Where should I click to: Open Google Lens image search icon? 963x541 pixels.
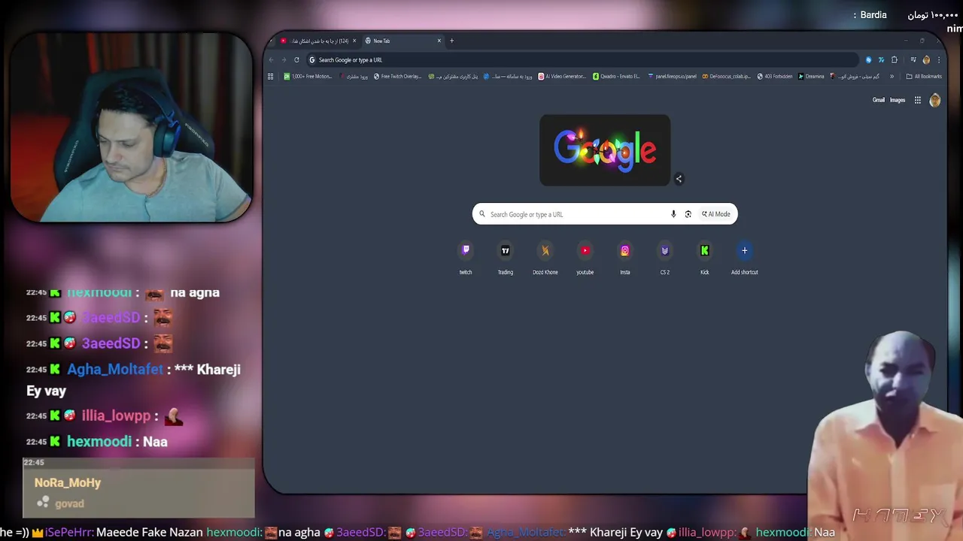pos(688,214)
